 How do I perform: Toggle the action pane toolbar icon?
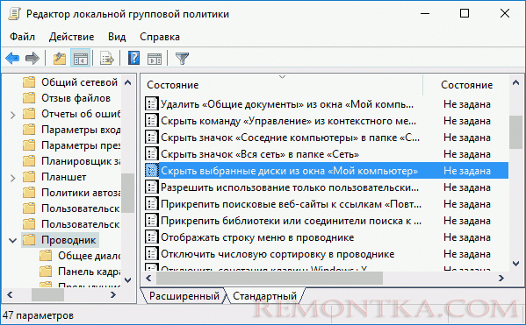point(155,59)
